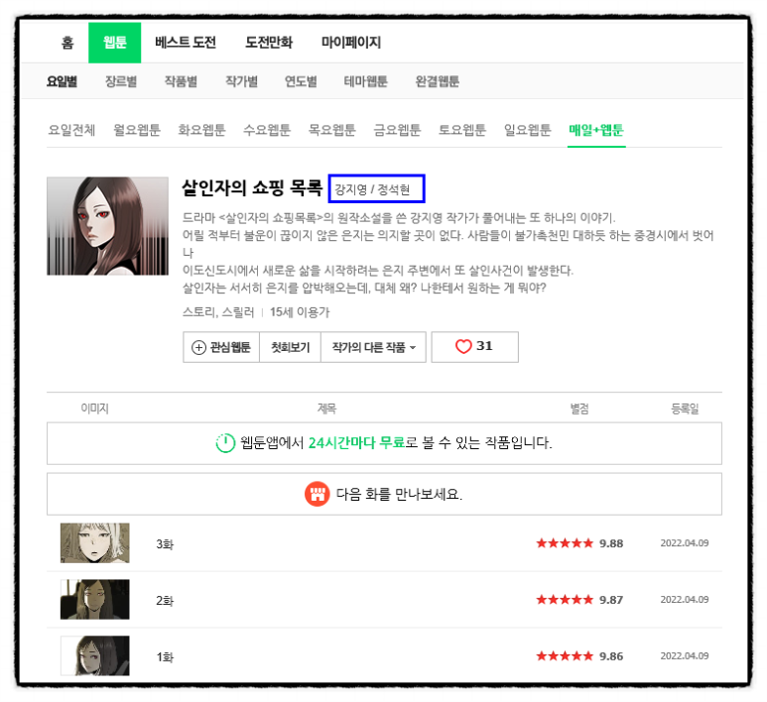Click the author names 강지영 / 정석현

click(377, 188)
